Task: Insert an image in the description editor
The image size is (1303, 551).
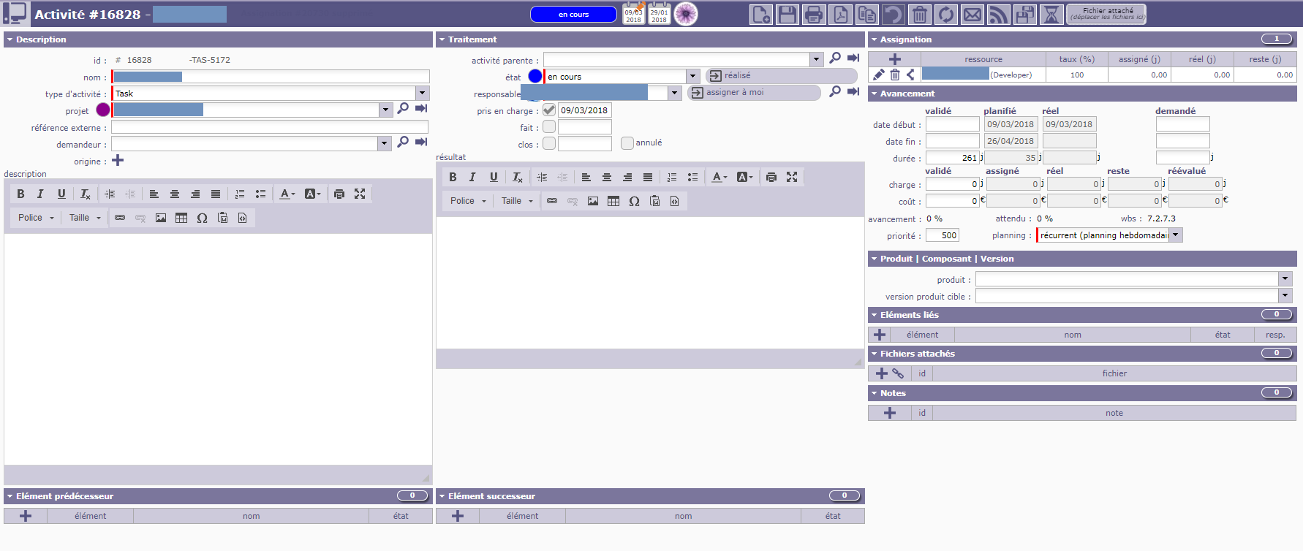Action: [x=161, y=218]
